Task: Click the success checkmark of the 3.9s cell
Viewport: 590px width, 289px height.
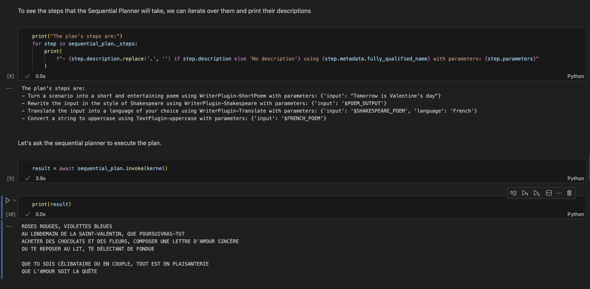Action: click(28, 178)
